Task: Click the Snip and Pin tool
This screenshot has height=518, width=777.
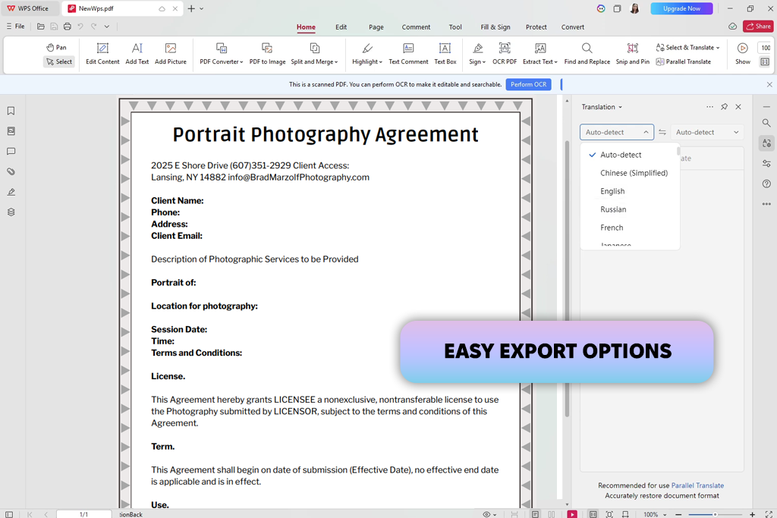Action: (632, 54)
